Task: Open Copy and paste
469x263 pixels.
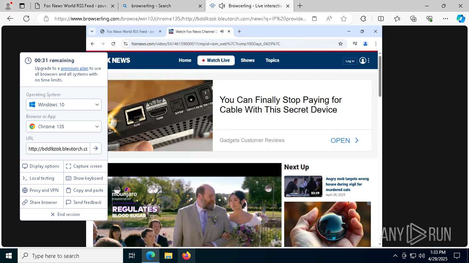Action: [x=85, y=190]
